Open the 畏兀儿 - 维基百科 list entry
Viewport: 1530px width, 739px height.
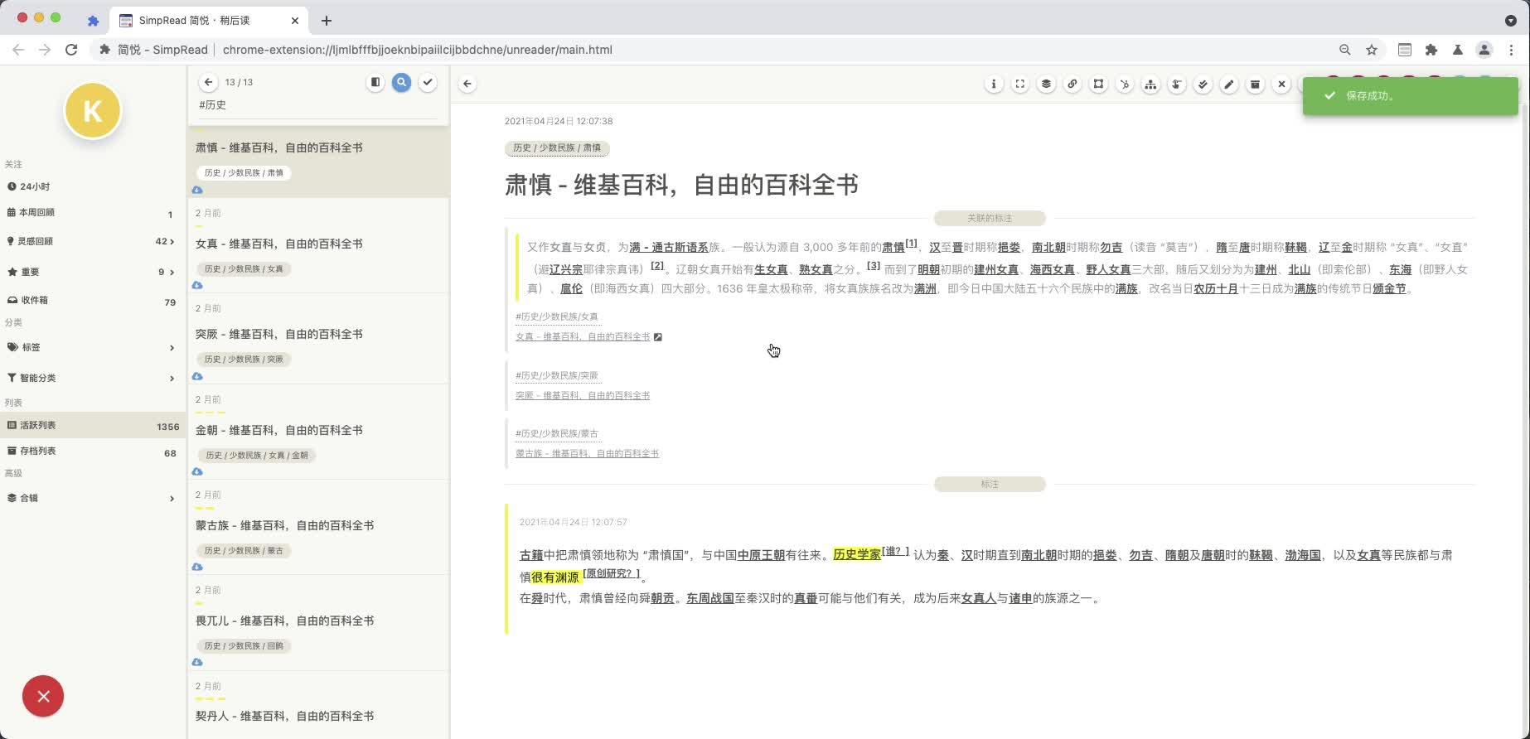tap(284, 621)
